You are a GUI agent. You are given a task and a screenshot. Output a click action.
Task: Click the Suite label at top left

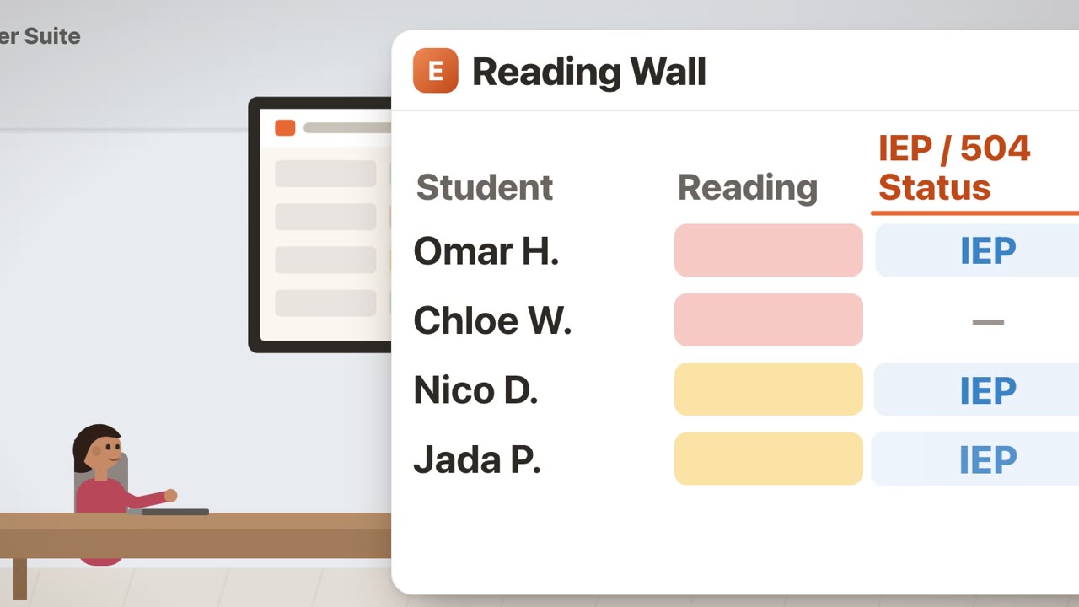(52, 36)
